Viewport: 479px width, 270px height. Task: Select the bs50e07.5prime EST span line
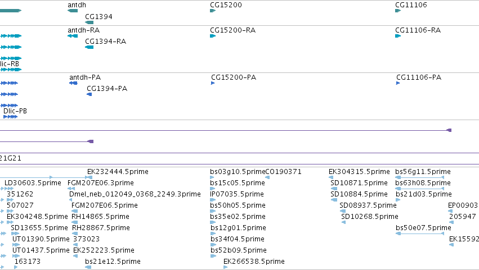pyautogui.click(x=420, y=234)
